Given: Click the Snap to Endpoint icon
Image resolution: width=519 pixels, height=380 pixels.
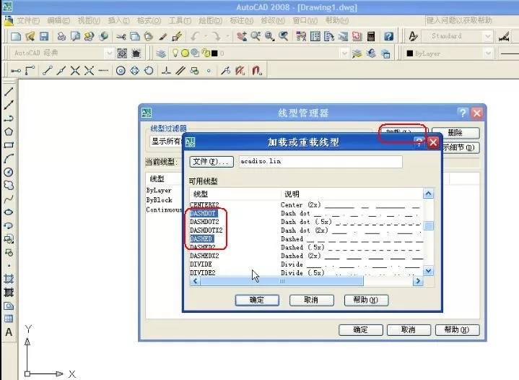Looking at the screenshot, I should [x=47, y=71].
